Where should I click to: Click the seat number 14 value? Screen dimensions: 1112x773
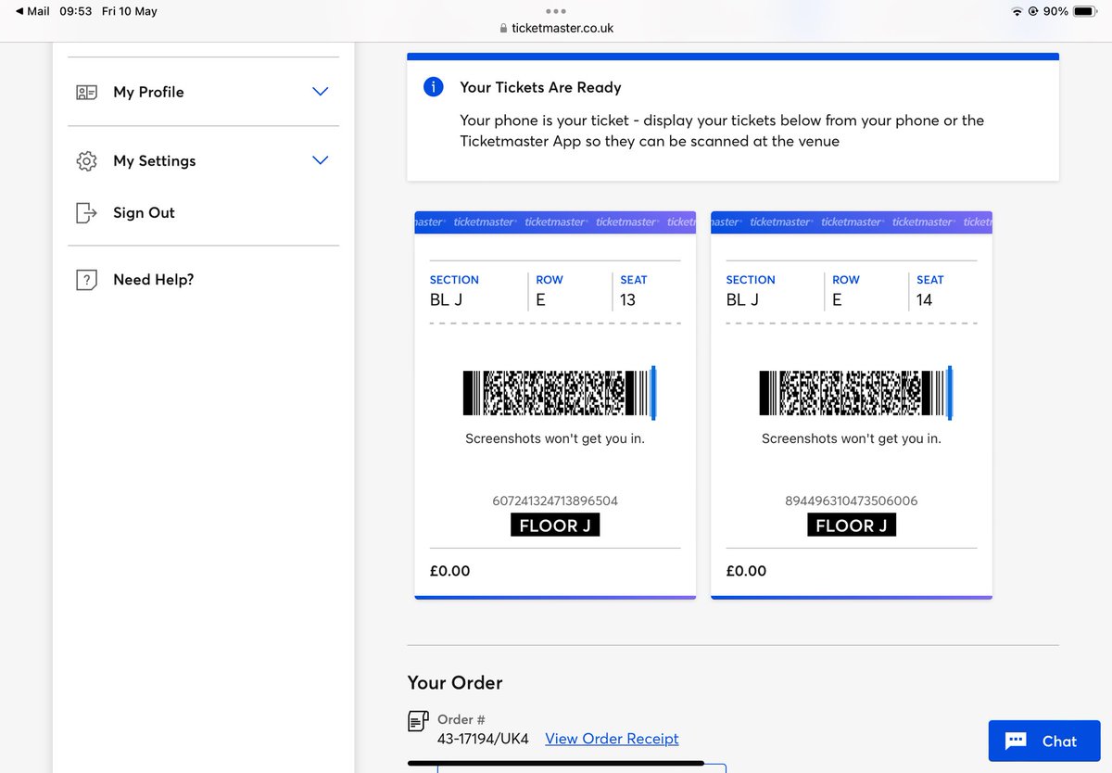click(925, 299)
